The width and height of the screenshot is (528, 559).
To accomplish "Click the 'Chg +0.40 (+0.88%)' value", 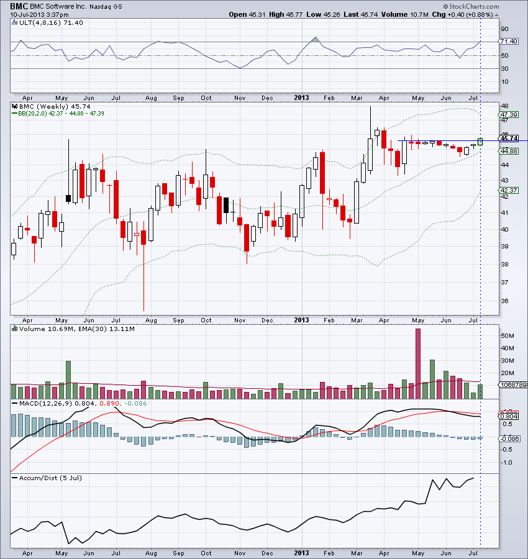I will tap(462, 15).
